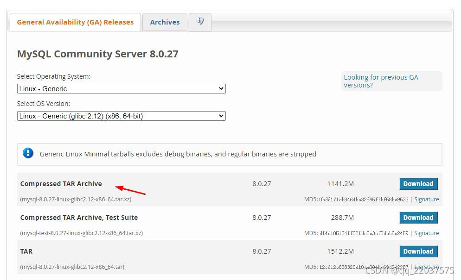Click the MD5 value of Compressed TAR Archive

[x=364, y=199]
